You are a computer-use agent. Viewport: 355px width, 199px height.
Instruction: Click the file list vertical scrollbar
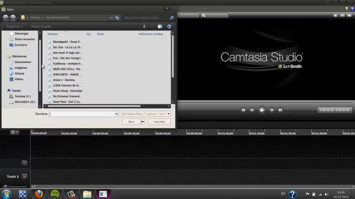coord(173,56)
